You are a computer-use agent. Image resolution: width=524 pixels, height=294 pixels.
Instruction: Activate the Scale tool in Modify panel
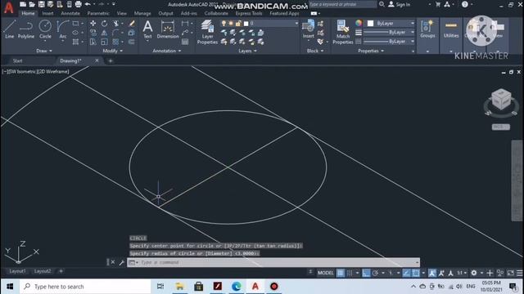tap(104, 42)
